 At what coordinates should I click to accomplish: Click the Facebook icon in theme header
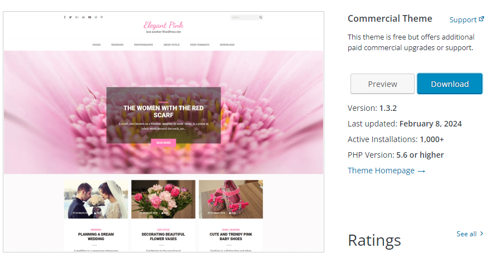pos(65,17)
